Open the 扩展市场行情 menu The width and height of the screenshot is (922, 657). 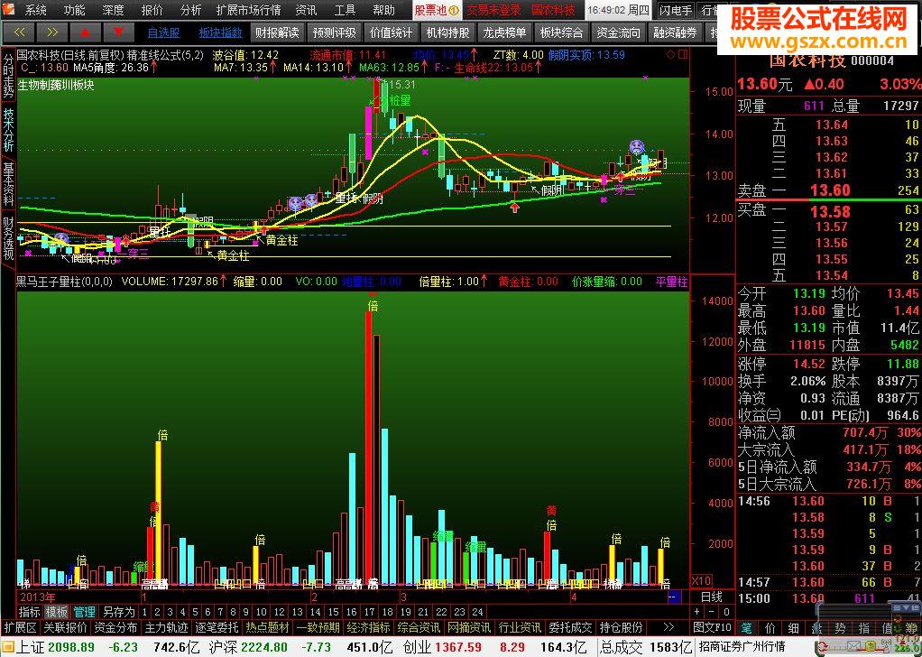[x=248, y=10]
